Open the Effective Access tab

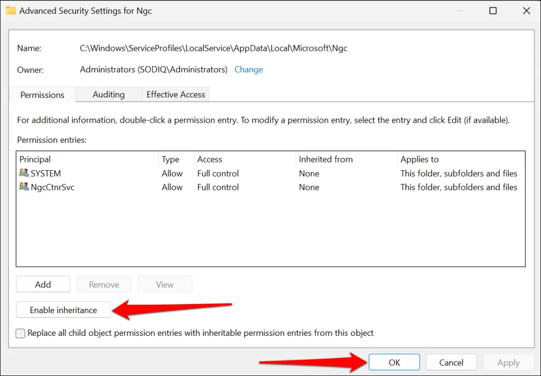pos(175,95)
